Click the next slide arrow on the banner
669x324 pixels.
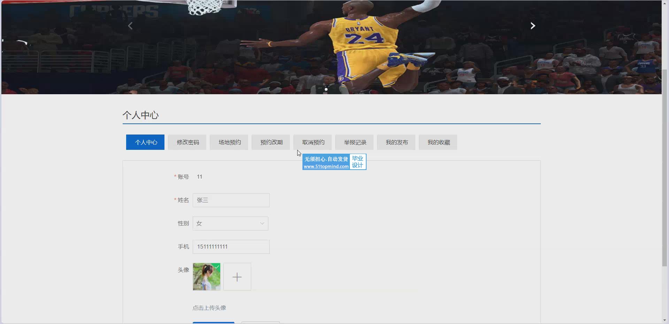(532, 26)
